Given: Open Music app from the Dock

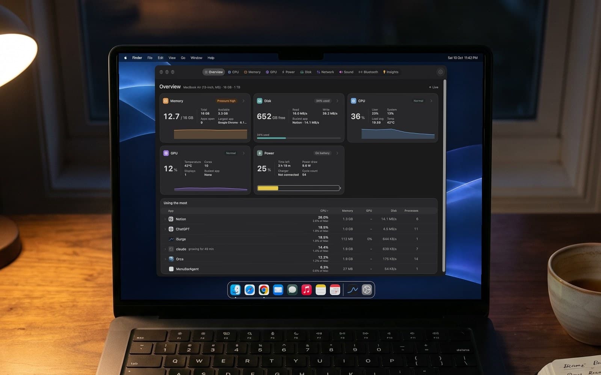Looking at the screenshot, I should click(x=307, y=289).
